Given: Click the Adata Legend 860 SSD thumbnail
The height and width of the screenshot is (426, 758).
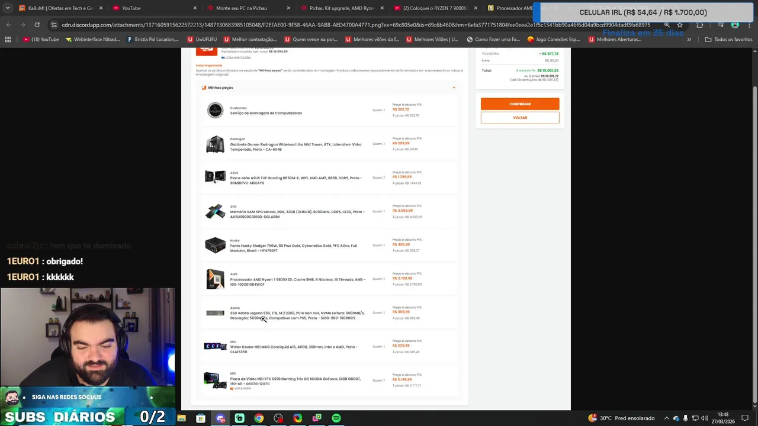Looking at the screenshot, I should (215, 313).
